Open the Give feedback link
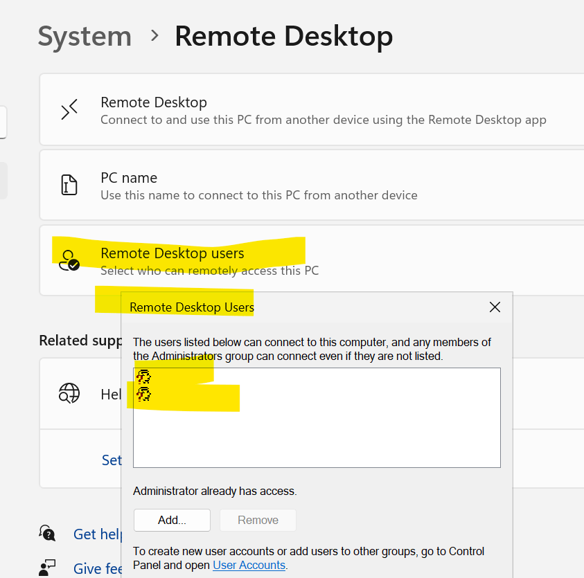Screen dimensions: 584x578 (98, 569)
